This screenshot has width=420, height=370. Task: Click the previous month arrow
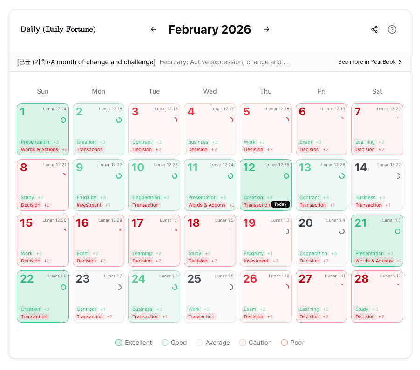pyautogui.click(x=154, y=29)
